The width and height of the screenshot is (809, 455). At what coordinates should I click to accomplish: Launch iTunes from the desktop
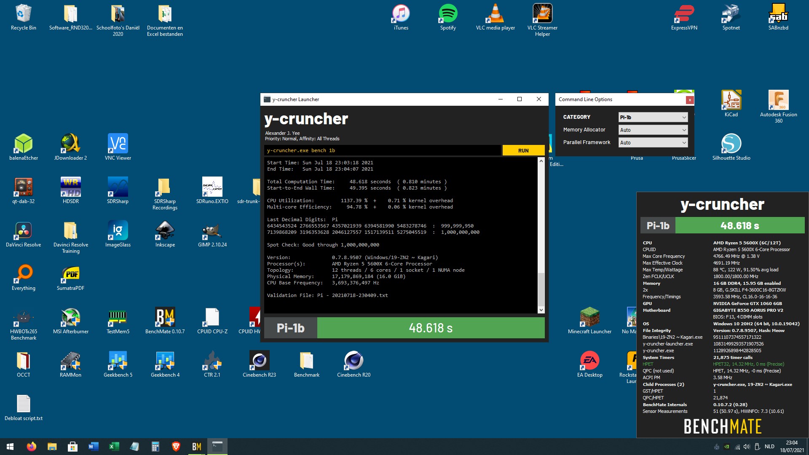pyautogui.click(x=401, y=18)
